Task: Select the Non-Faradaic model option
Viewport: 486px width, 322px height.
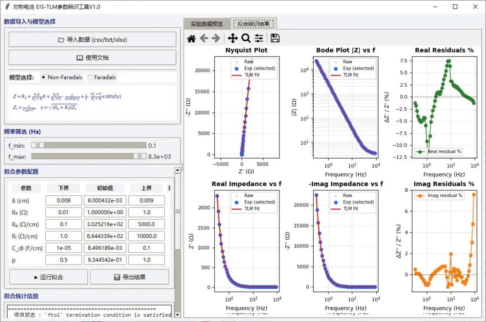Action: click(x=62, y=77)
